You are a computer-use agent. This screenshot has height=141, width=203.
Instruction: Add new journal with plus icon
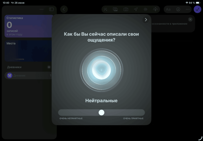pyautogui.click(x=49, y=67)
